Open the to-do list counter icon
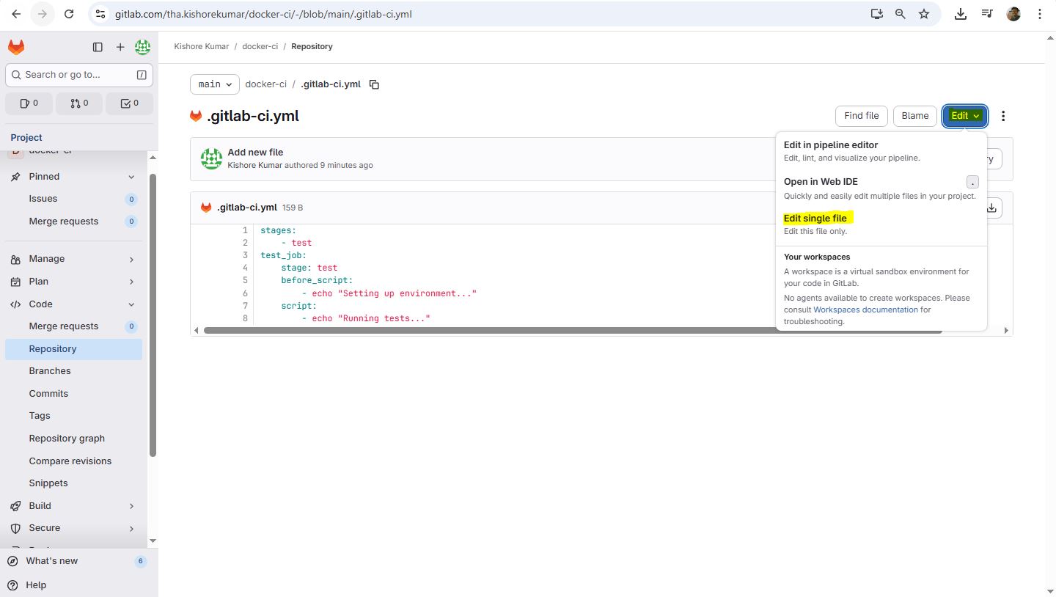1056x597 pixels. click(129, 103)
